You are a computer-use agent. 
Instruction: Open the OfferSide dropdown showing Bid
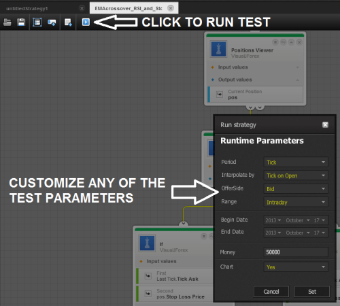coord(296,188)
